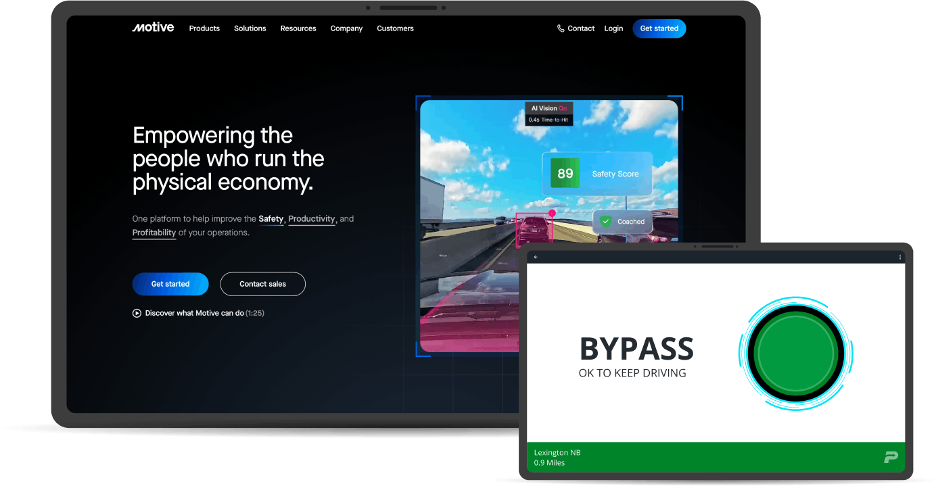Open the Products menu
The width and height of the screenshot is (936, 486).
point(204,28)
